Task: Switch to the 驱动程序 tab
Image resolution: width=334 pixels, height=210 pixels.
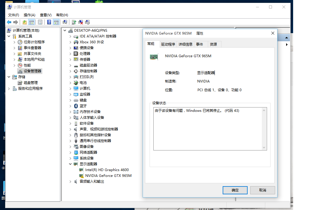Action: (x=168, y=44)
